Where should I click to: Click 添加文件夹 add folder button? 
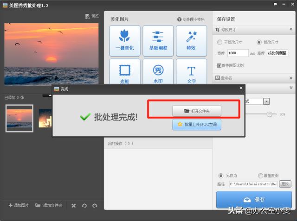click(49, 205)
